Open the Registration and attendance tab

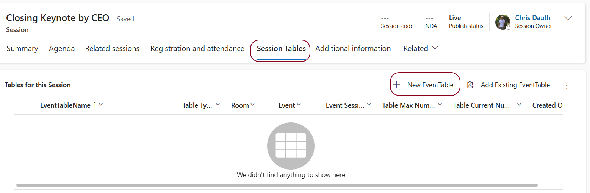[197, 48]
